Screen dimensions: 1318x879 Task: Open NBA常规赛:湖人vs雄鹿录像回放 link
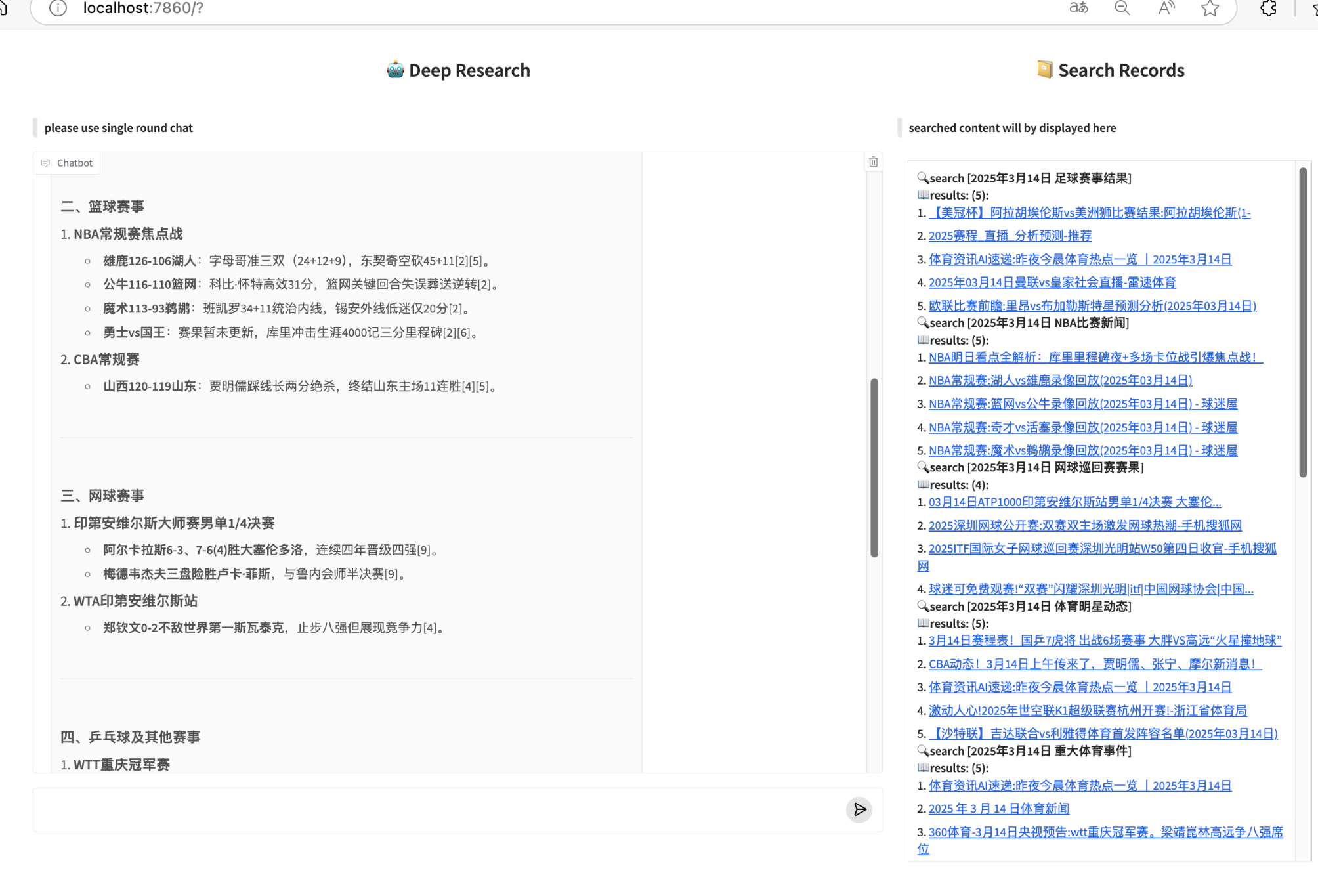[x=1060, y=380]
